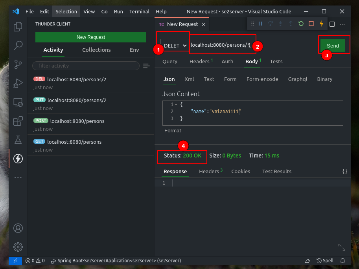The width and height of the screenshot is (359, 269).
Task: Pause the debug session
Action: pos(260,24)
